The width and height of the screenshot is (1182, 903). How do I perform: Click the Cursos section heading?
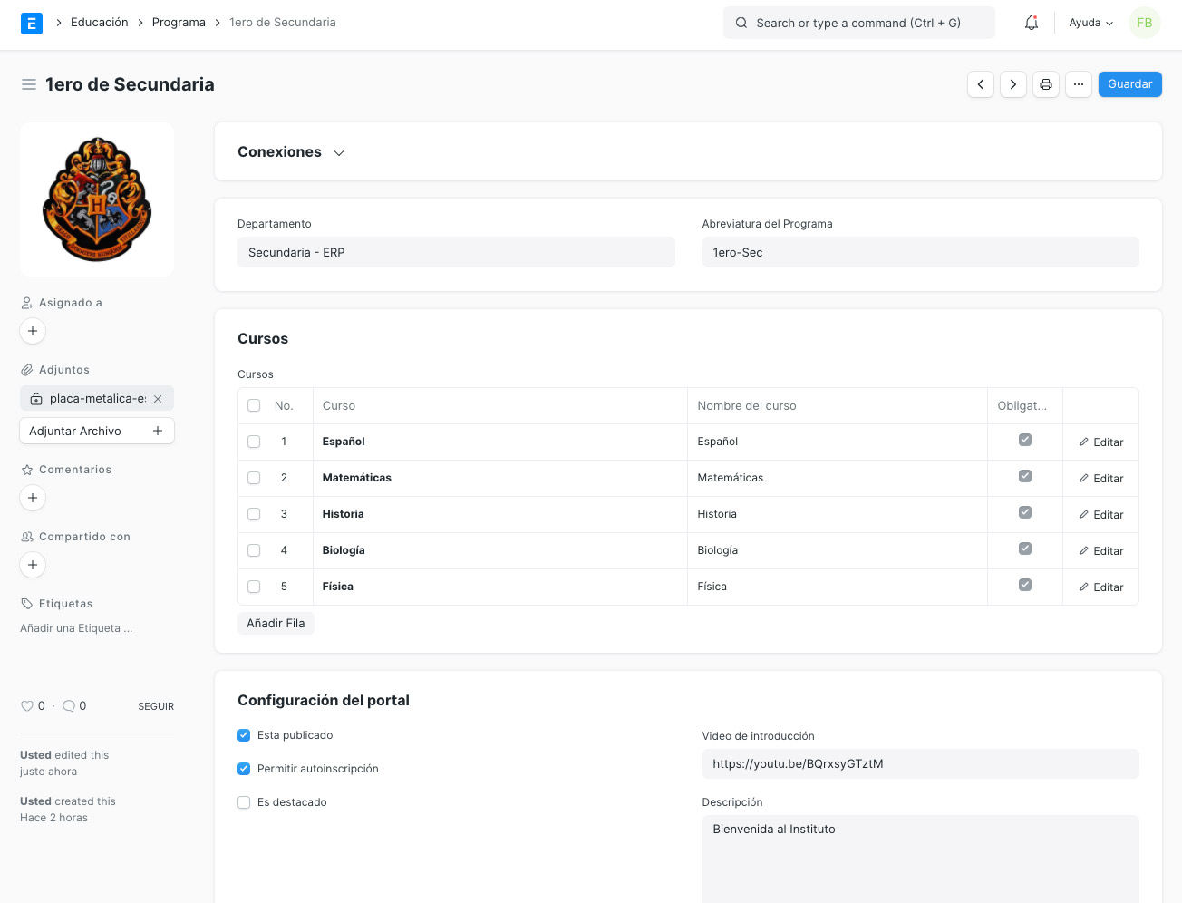tap(263, 338)
